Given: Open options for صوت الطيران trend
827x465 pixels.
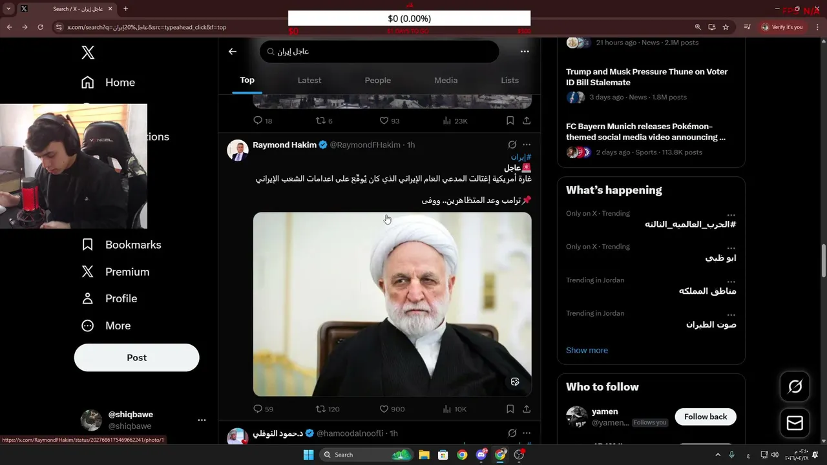Looking at the screenshot, I should click(x=731, y=314).
